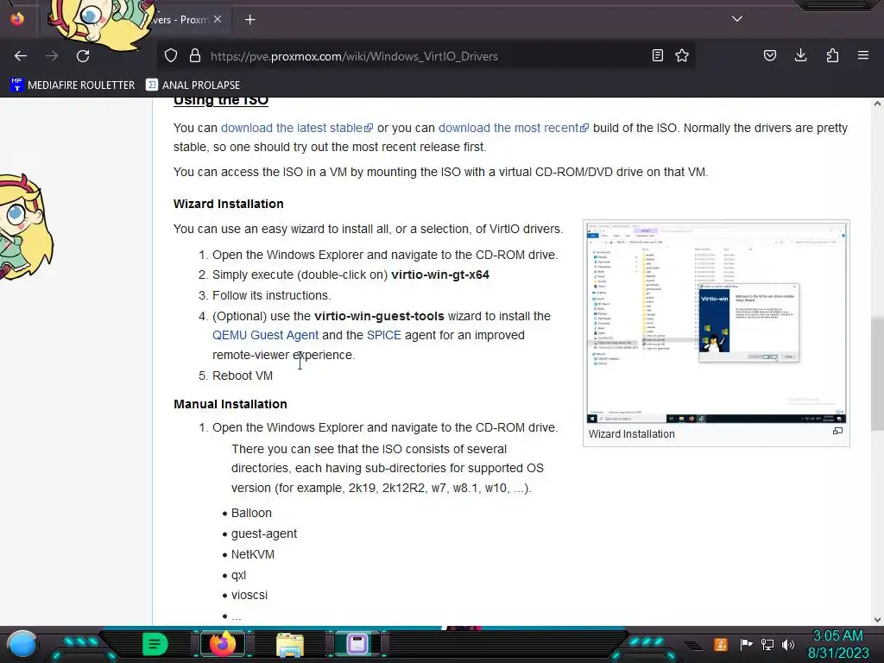The image size is (884, 663).
Task: Click the page vertical scrollbar thumb
Action: tap(877, 373)
